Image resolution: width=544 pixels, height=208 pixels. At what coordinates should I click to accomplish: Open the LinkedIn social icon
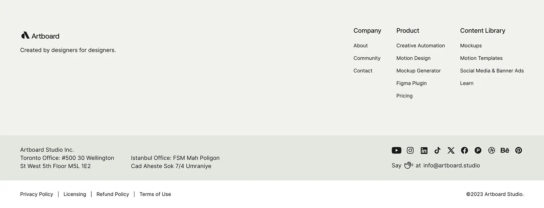[x=424, y=150]
